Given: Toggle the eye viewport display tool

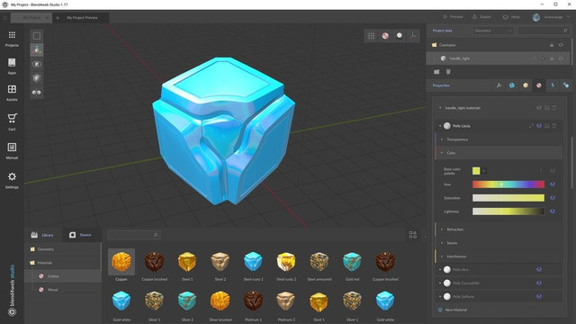Looking at the screenshot, I should click(37, 64).
